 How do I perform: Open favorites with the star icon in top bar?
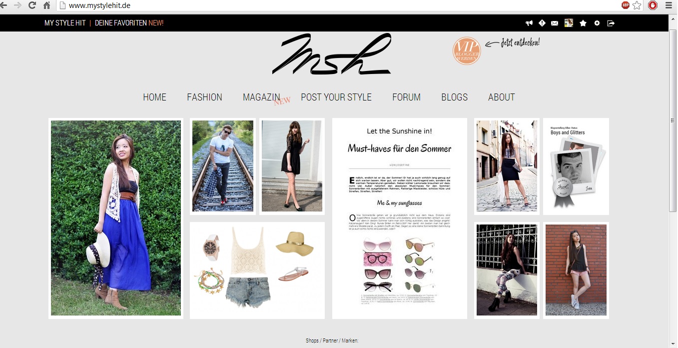(x=583, y=23)
